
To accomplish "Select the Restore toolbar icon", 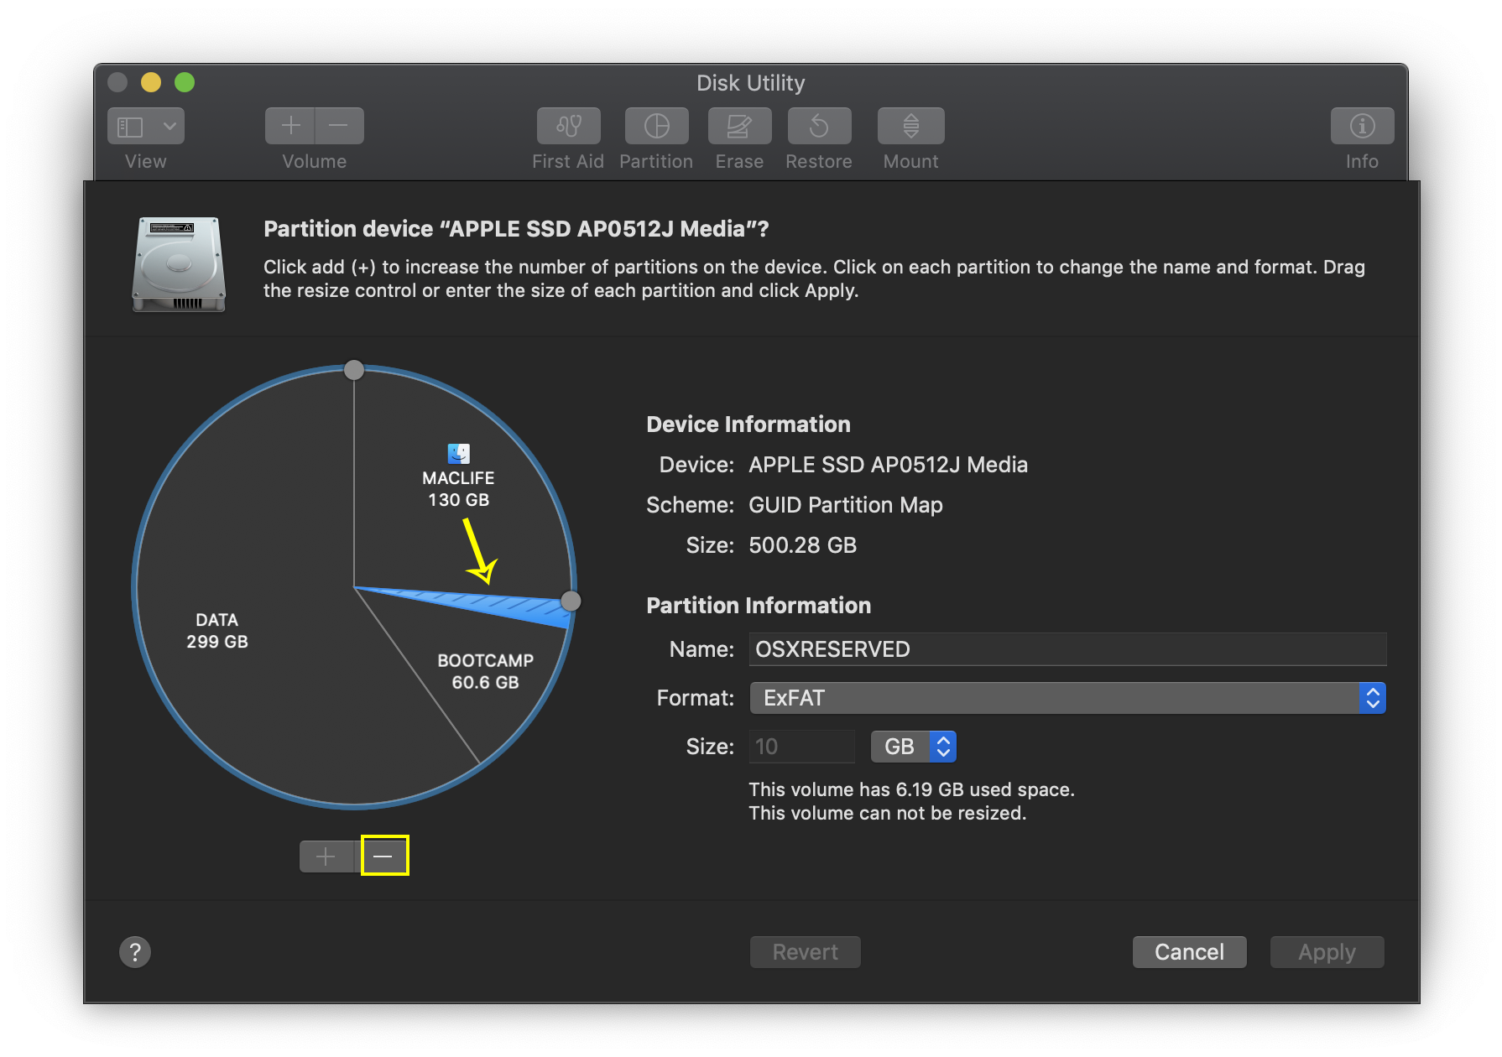I will [819, 127].
